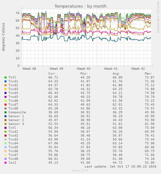This screenshot has width=161, height=174.
Task: Click the red Tccd7 swatch beside 64.33
Action: pyautogui.click(x=6, y=105)
